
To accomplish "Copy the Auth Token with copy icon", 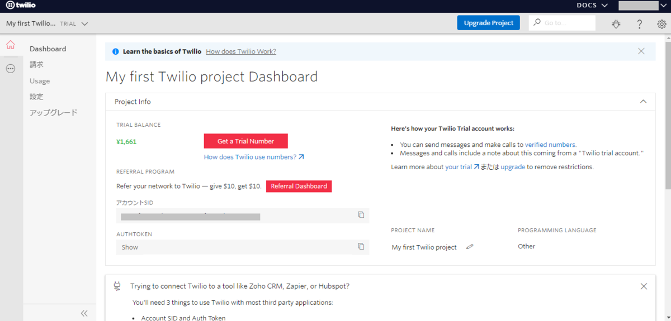I will pyautogui.click(x=361, y=246).
